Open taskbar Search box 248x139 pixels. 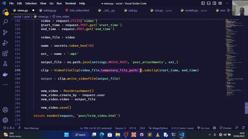[80, 135]
